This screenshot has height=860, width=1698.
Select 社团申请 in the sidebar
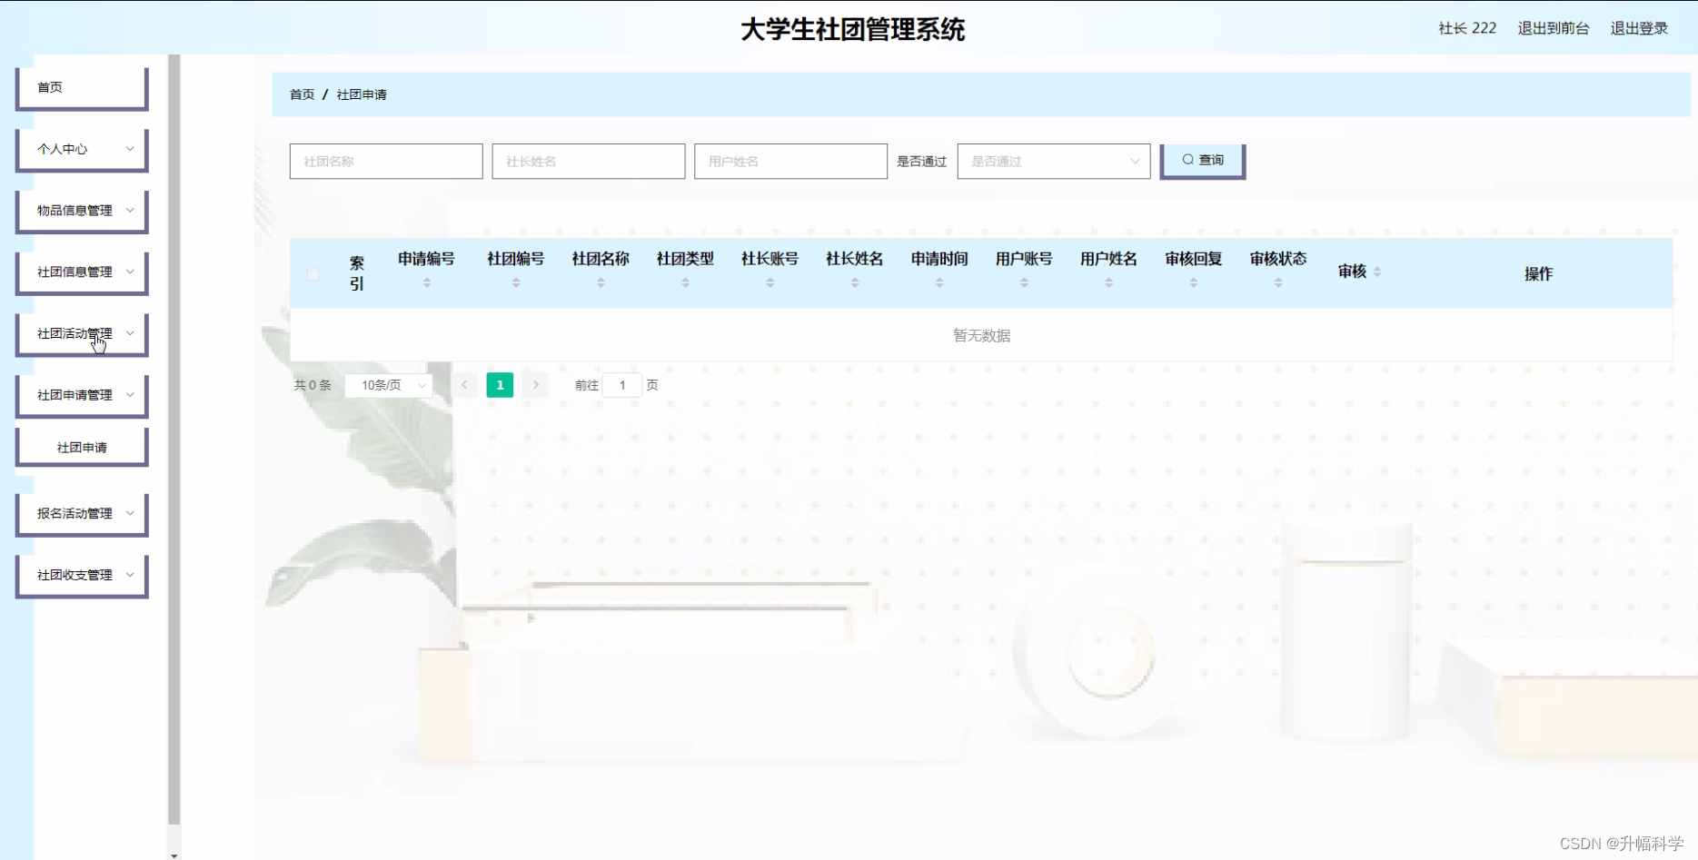[82, 446]
